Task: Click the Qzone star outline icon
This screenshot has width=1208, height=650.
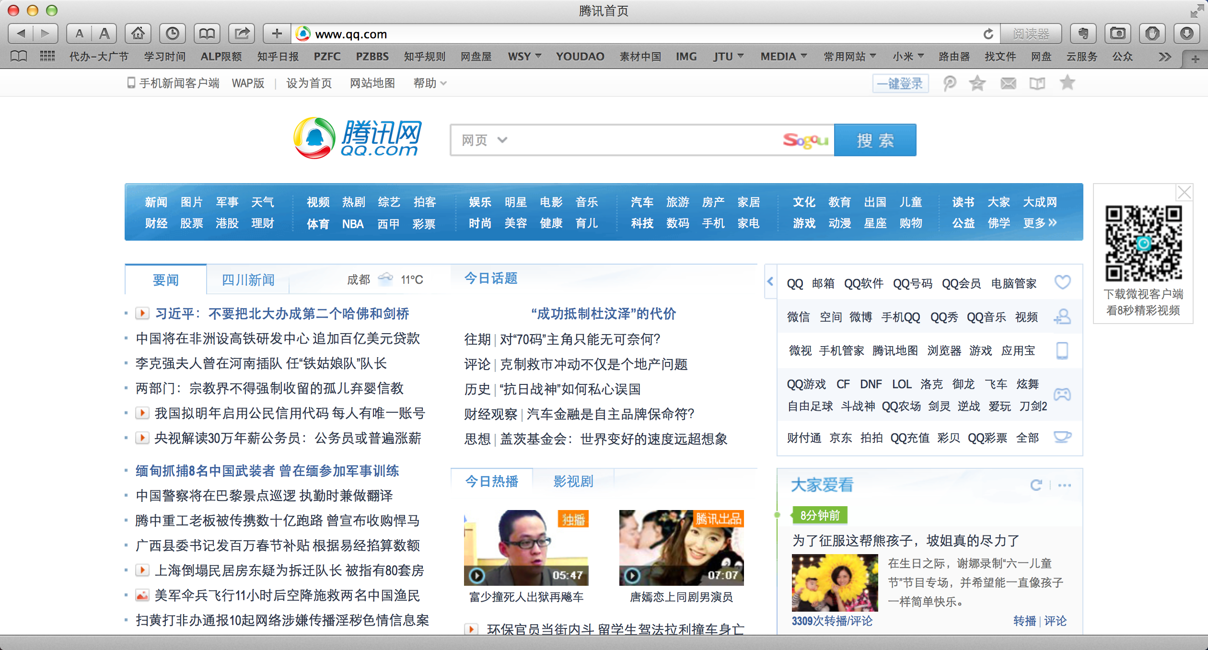Action: coord(977,83)
